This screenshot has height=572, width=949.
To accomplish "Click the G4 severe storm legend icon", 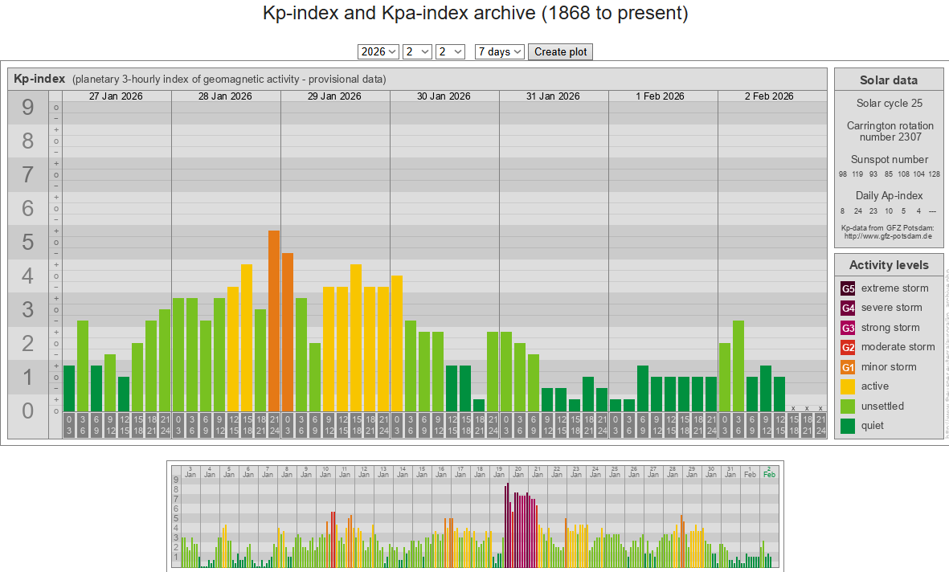I will click(848, 308).
